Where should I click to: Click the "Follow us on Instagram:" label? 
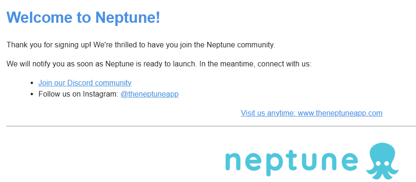coord(78,94)
